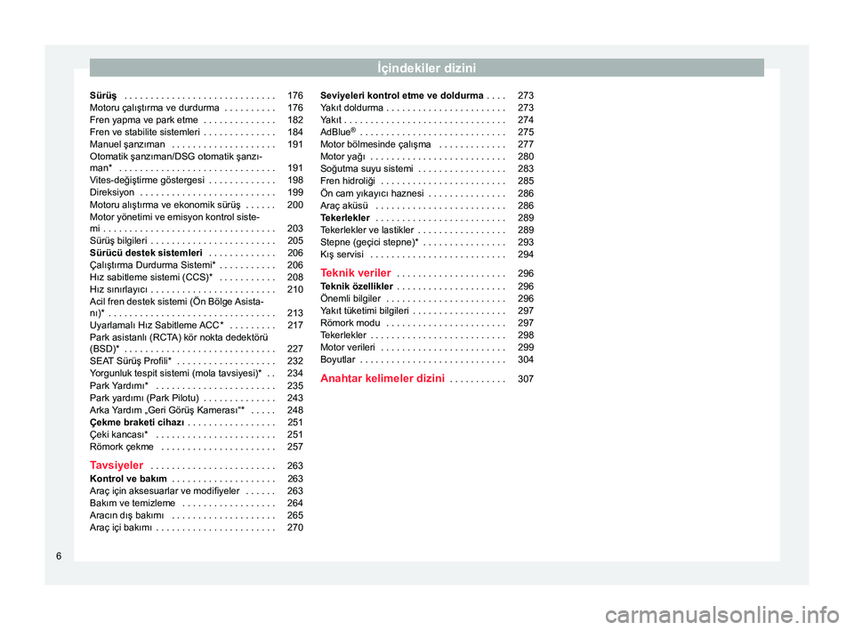
Task: Open the 'Sürüş' section entry
Action: [196, 95]
